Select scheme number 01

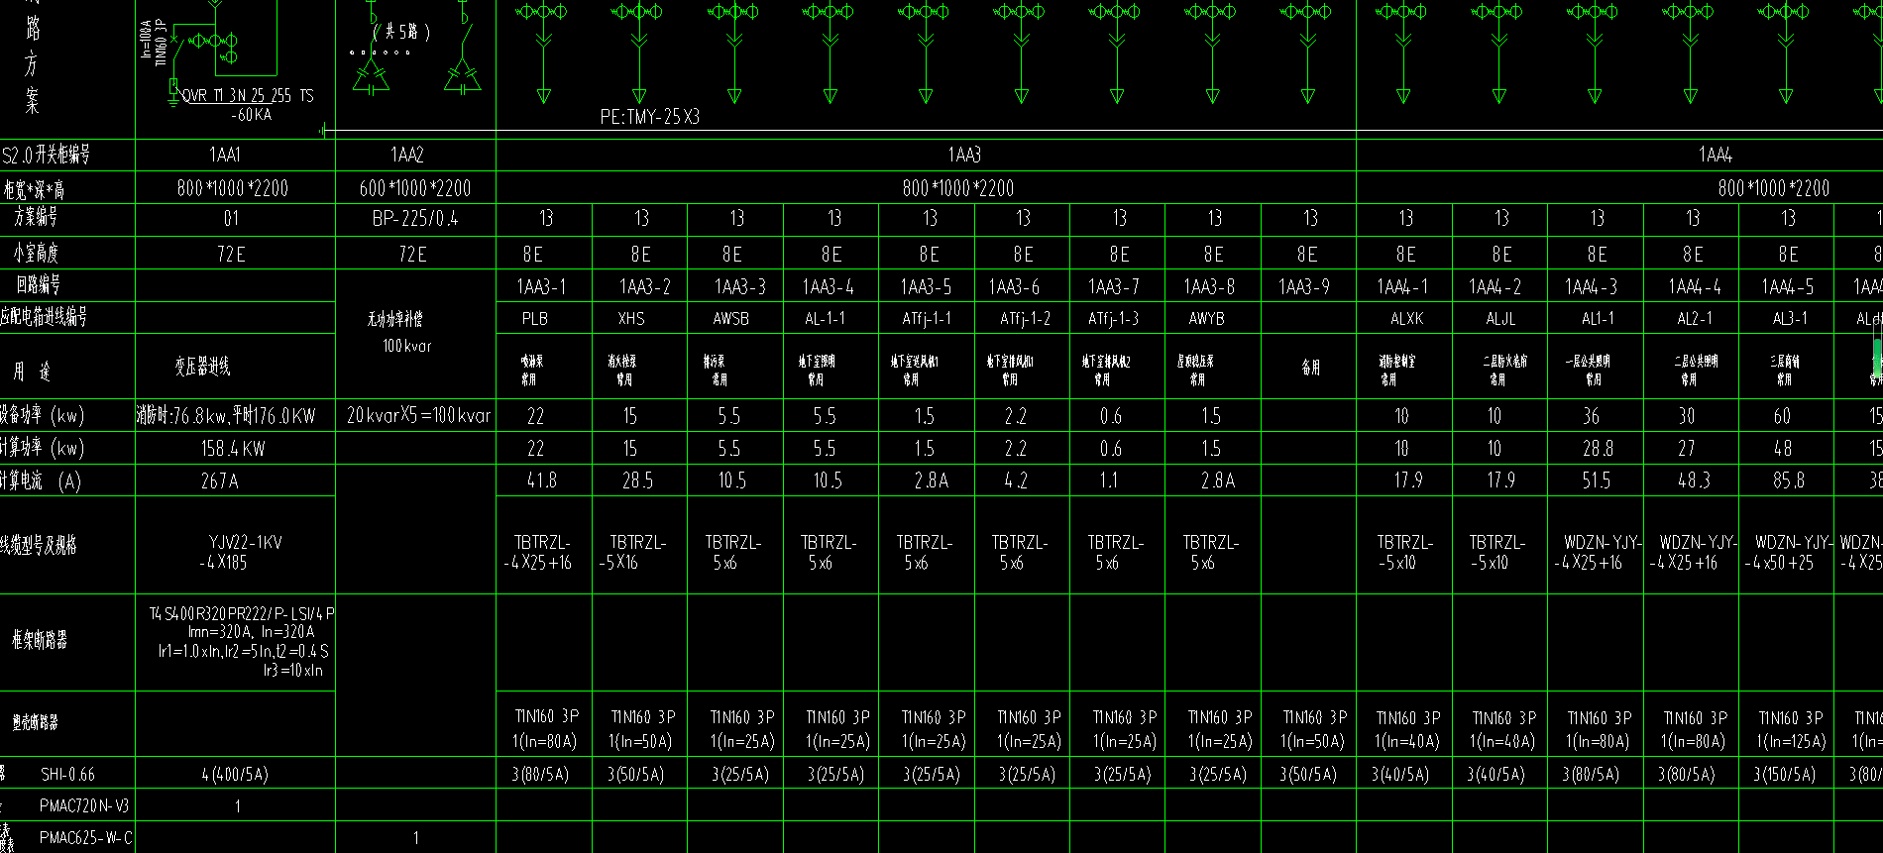231,219
